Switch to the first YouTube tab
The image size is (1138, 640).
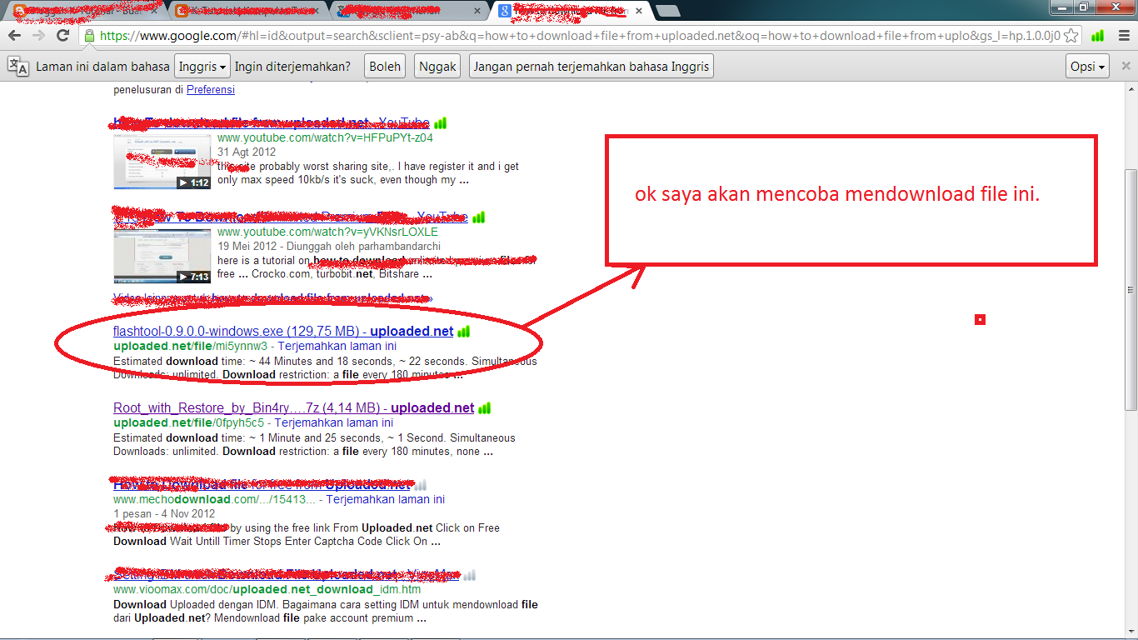pyautogui.click(x=83, y=12)
